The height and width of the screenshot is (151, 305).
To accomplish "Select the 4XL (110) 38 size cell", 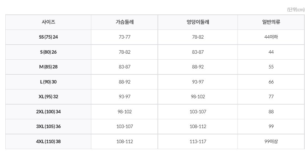I will pyautogui.click(x=48, y=142).
